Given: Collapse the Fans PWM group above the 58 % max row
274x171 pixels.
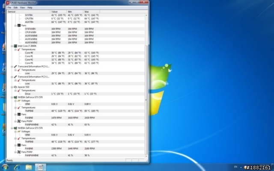Looking at the screenshot, I should [x=15, y=152].
